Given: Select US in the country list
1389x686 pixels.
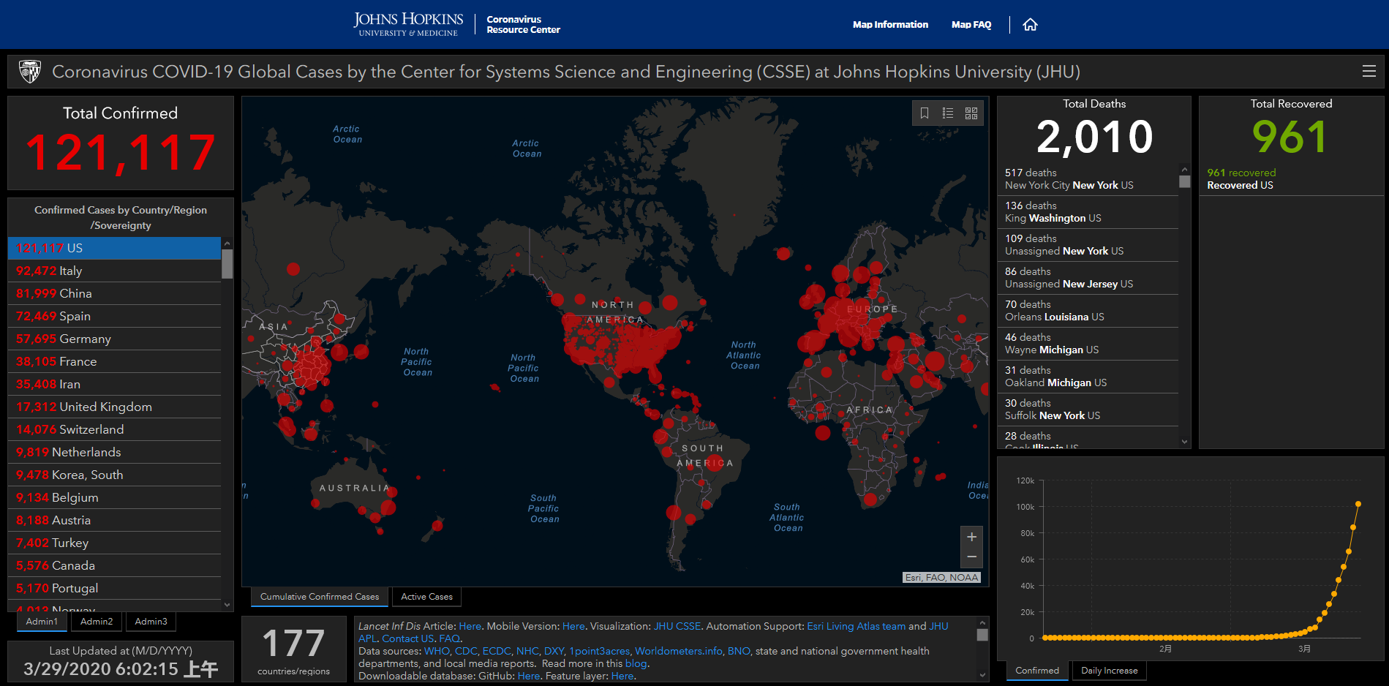Looking at the screenshot, I should pyautogui.click(x=114, y=248).
